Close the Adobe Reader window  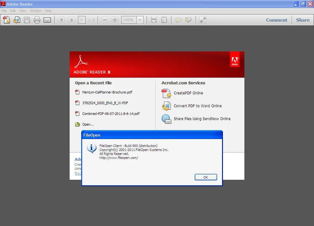pos(310,4)
